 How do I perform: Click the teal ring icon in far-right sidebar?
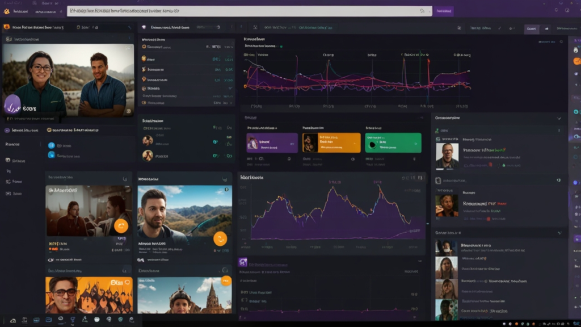[576, 112]
